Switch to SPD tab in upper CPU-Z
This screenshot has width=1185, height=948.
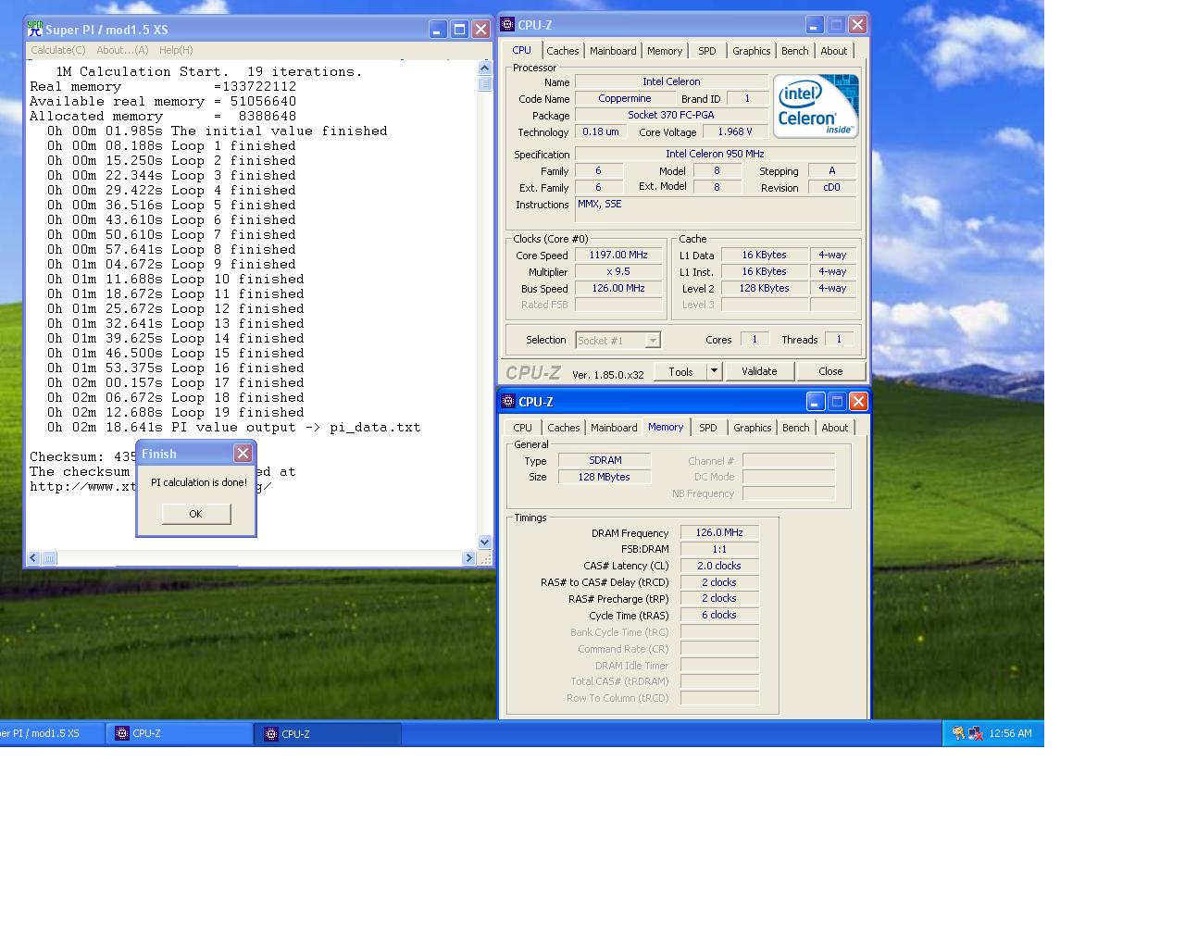(x=707, y=51)
